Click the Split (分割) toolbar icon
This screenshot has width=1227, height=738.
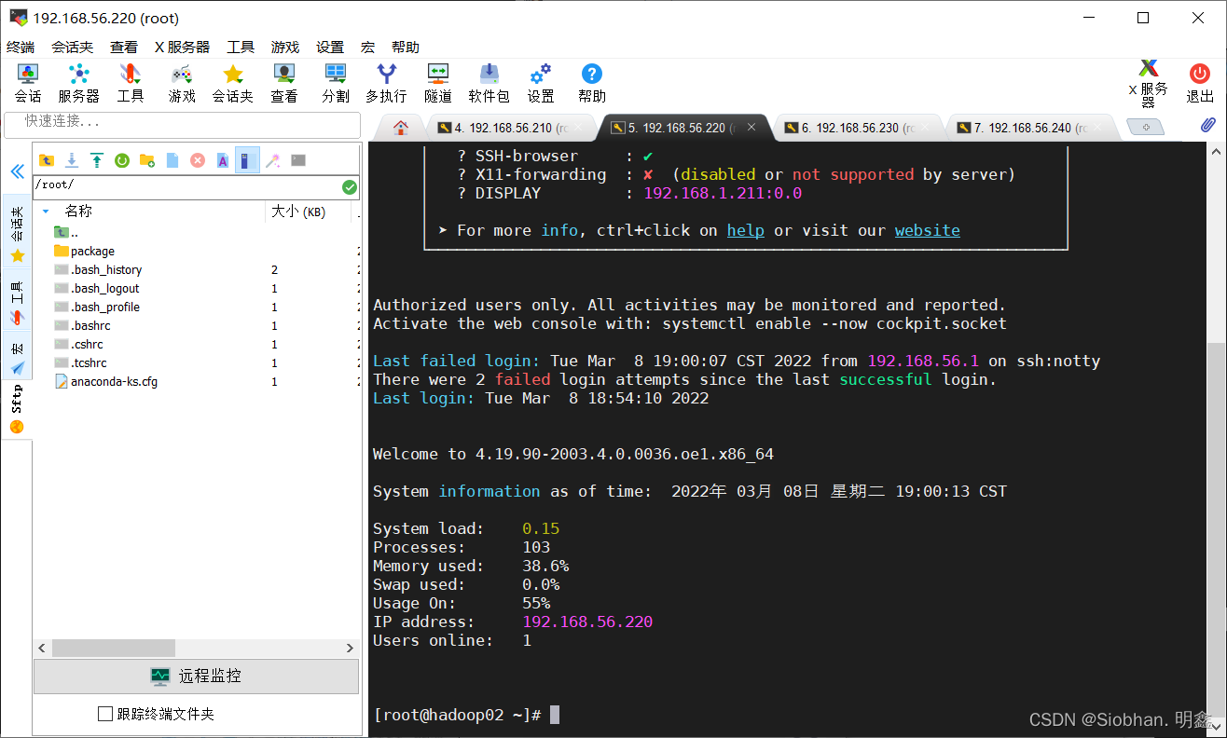(336, 83)
